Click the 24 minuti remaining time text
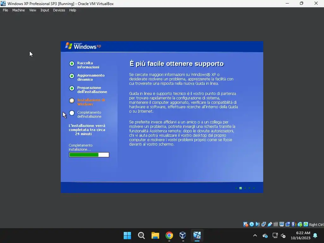 point(83,134)
